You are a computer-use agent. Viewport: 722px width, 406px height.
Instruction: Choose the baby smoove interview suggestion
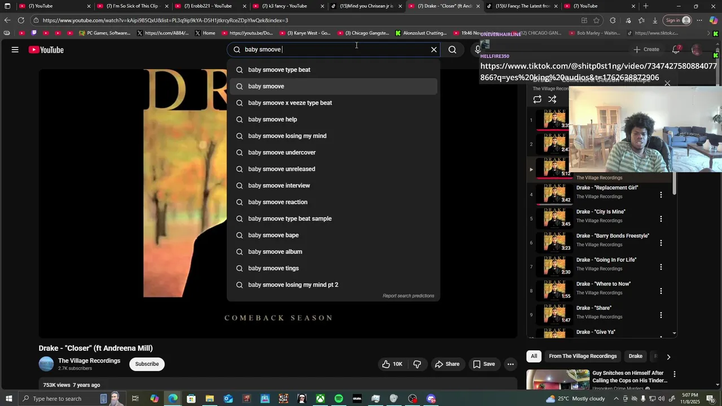(333, 186)
